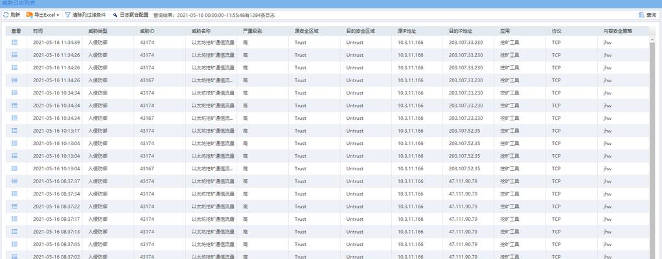Viewport: 662px width, 259px height.
Task: Click Trust in the 08:37:05 row
Action: (300, 245)
